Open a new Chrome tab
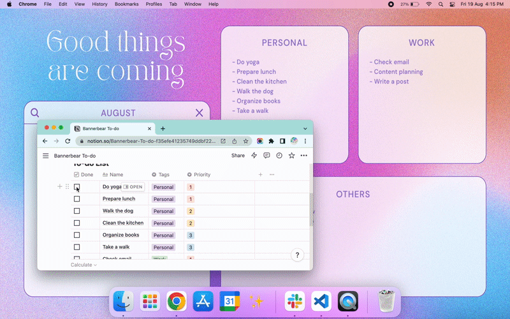The image size is (510, 319). pyautogui.click(x=163, y=129)
